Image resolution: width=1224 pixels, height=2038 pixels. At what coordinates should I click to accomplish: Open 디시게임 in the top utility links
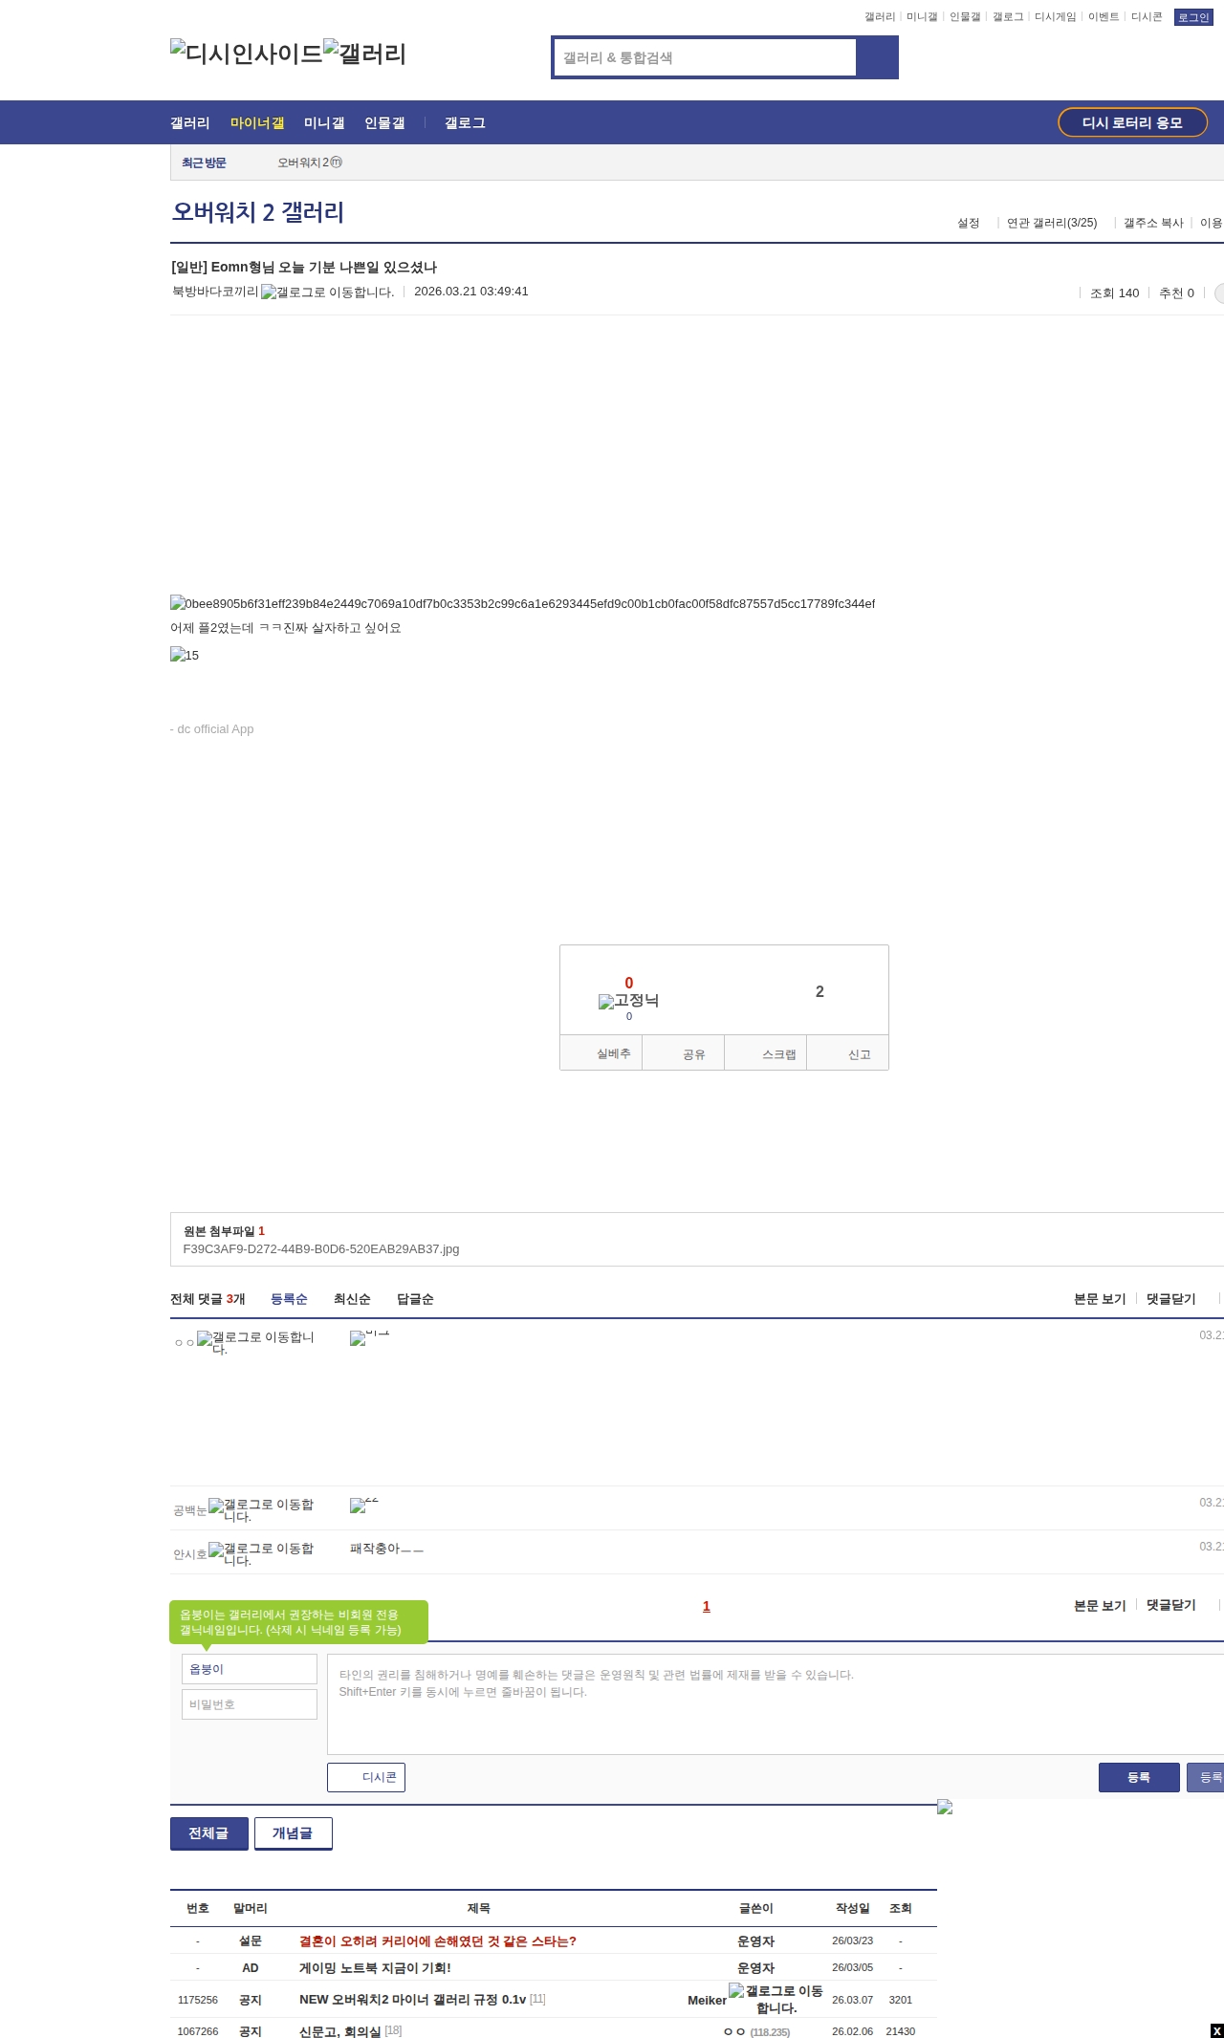(1056, 17)
